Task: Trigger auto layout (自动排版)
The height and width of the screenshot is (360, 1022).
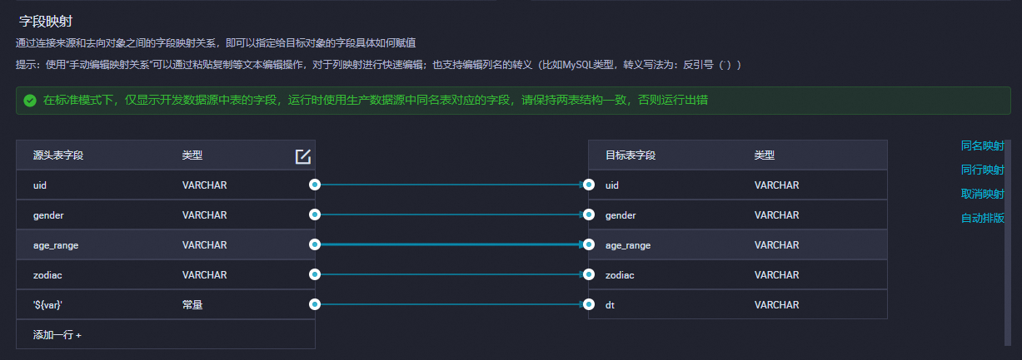Action: (982, 218)
